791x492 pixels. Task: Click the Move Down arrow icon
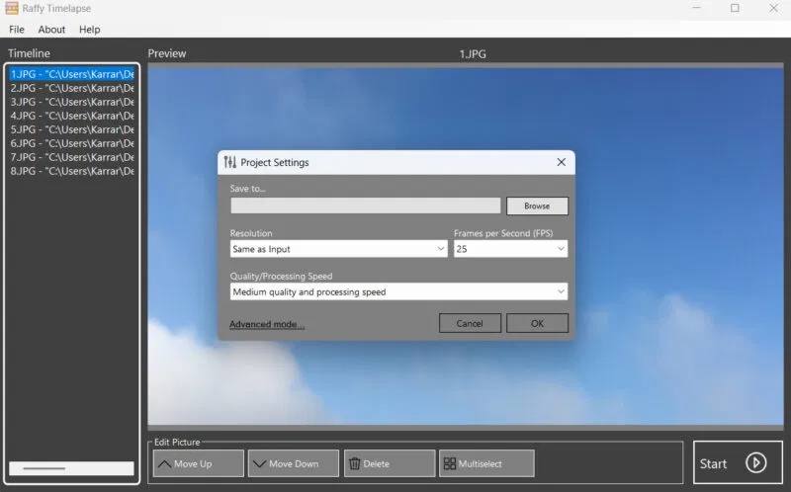coord(259,463)
